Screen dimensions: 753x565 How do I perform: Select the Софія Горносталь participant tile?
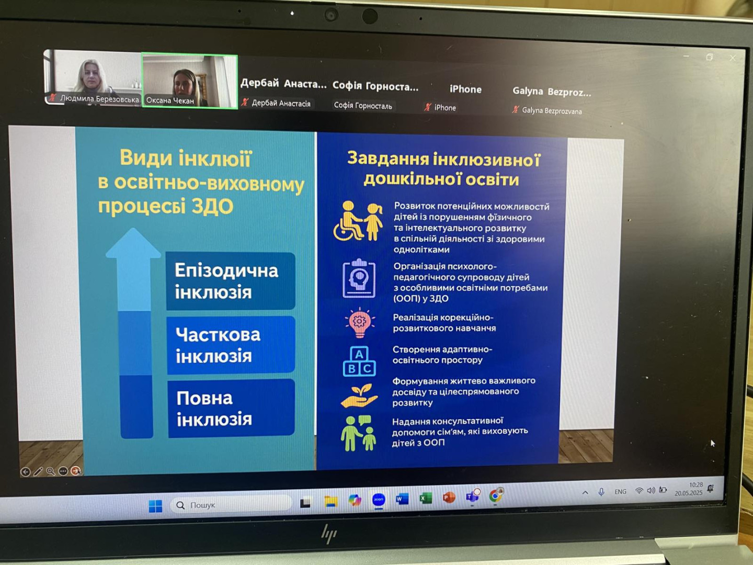375,95
